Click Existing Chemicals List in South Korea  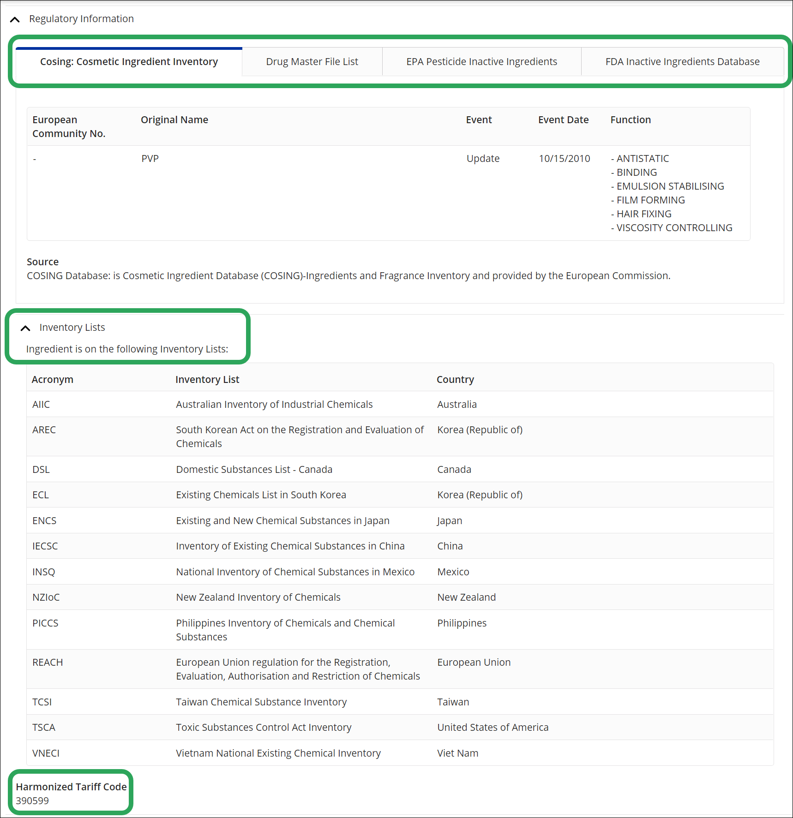tap(261, 495)
